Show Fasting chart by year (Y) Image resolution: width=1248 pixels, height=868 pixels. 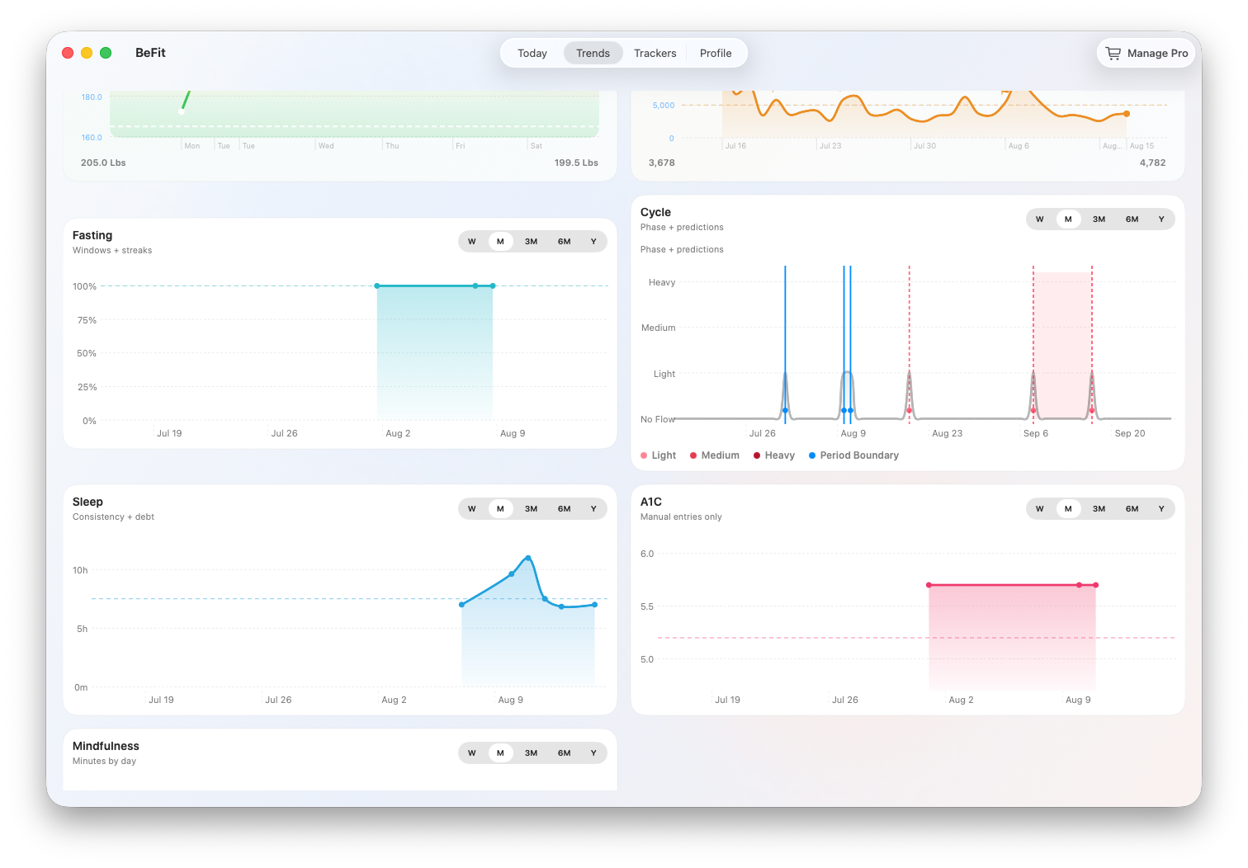point(593,242)
